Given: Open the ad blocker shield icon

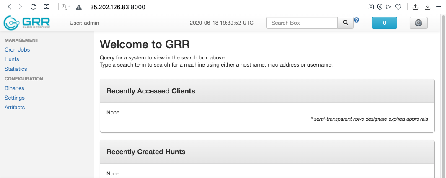Looking at the screenshot, I should tap(380, 7).
